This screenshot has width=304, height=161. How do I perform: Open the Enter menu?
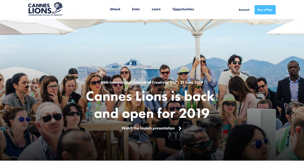(x=136, y=9)
